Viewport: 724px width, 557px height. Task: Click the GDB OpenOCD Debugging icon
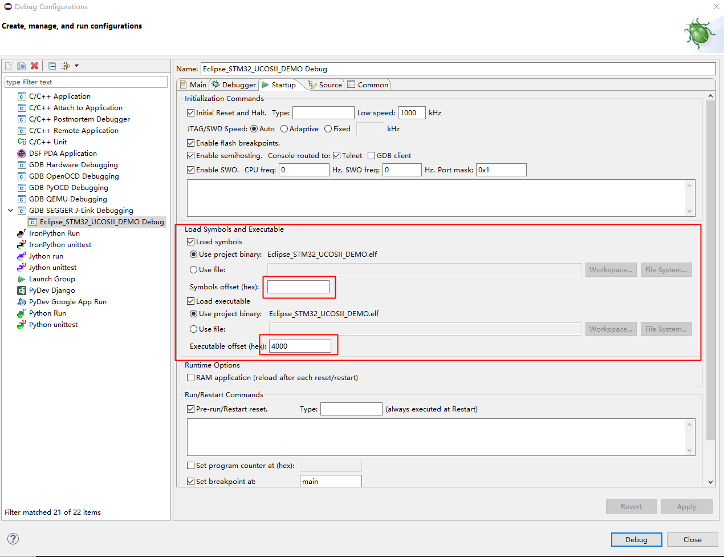[22, 176]
